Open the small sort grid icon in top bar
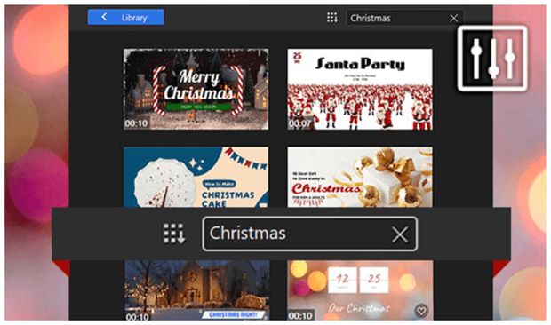Screen dimensions: 551x325 tap(332, 18)
